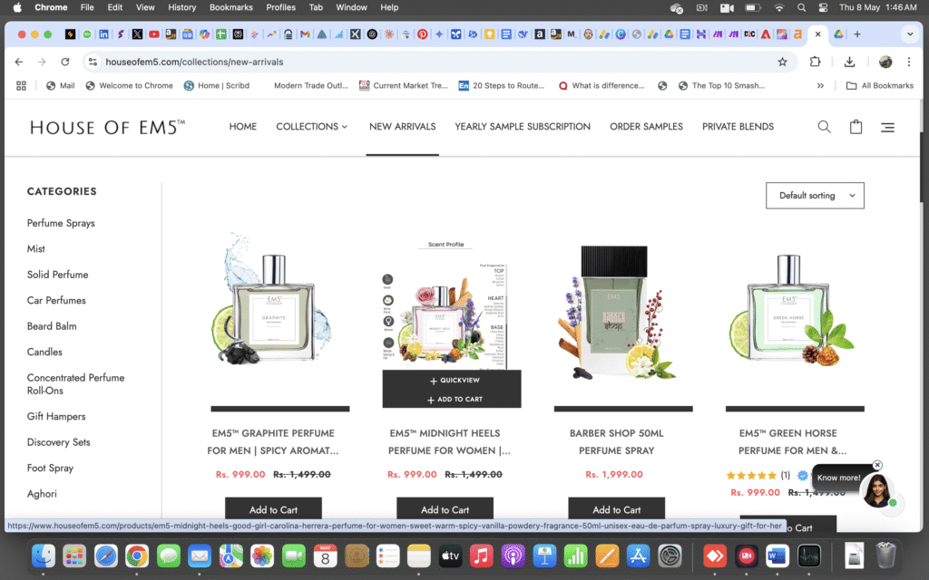This screenshot has height=580, width=929.
Task: Select Aghori category
Action: pyautogui.click(x=42, y=494)
